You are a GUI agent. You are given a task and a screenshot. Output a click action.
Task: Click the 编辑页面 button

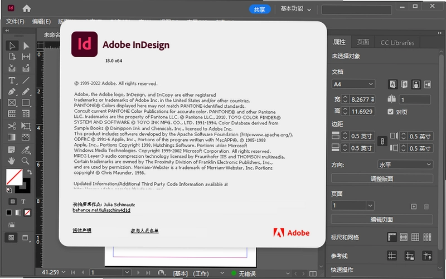(382, 219)
